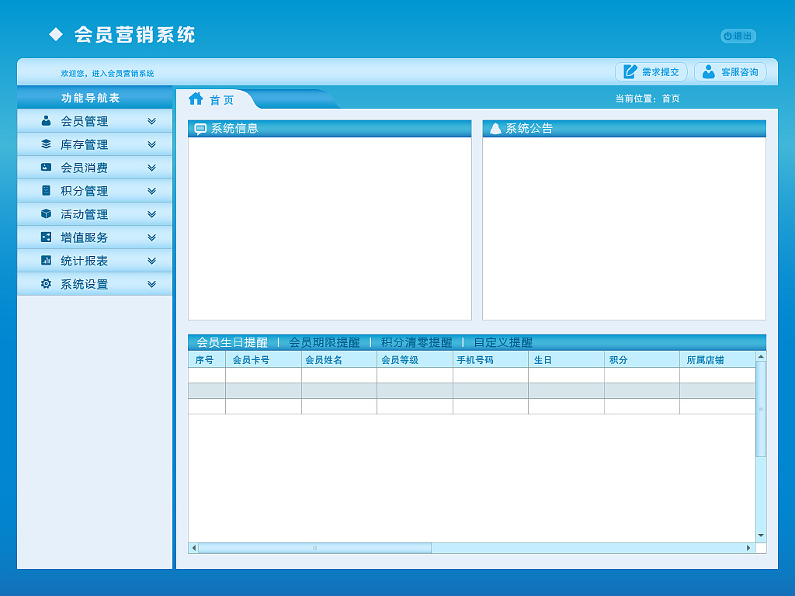Click the 系统信息 panel title

[x=234, y=129]
